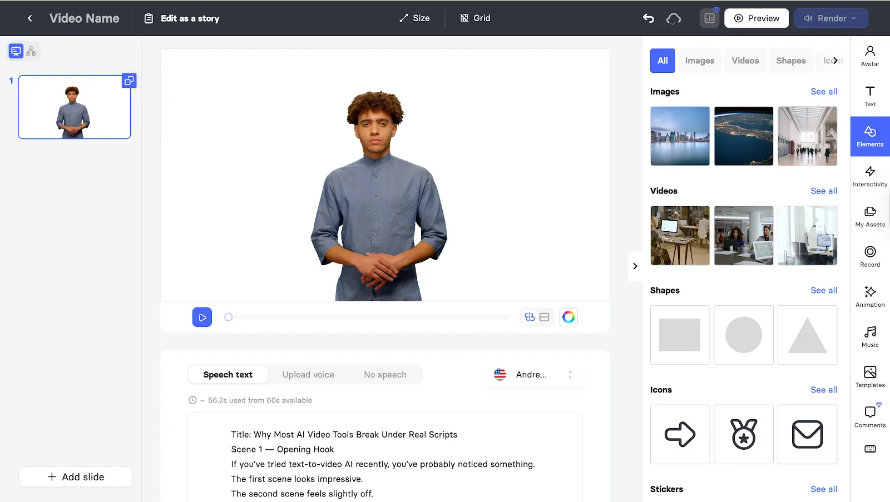The height and width of the screenshot is (502, 890).
Task: Click the Add slide button
Action: click(x=76, y=477)
